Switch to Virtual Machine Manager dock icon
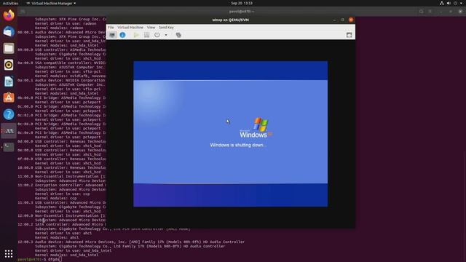Viewport: 466px width, 262px height. point(9,131)
